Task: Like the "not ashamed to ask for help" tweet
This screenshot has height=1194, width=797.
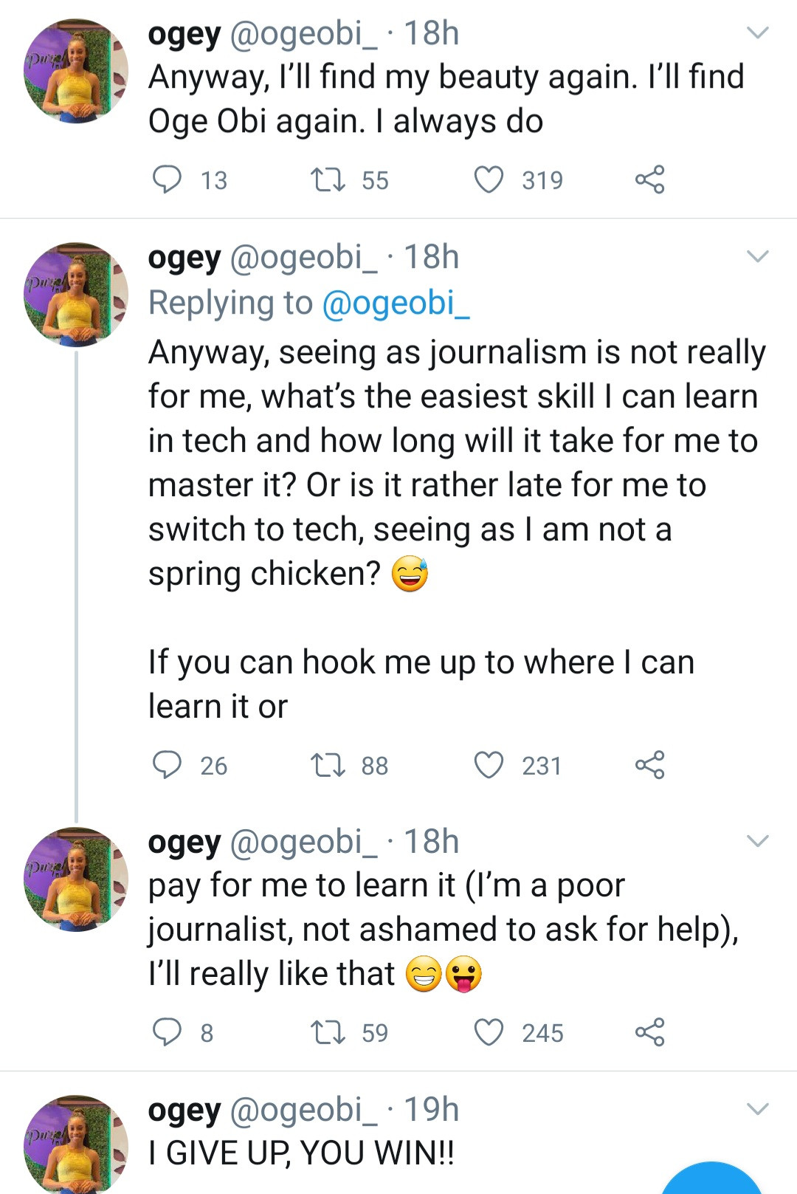Action: 489,1032
